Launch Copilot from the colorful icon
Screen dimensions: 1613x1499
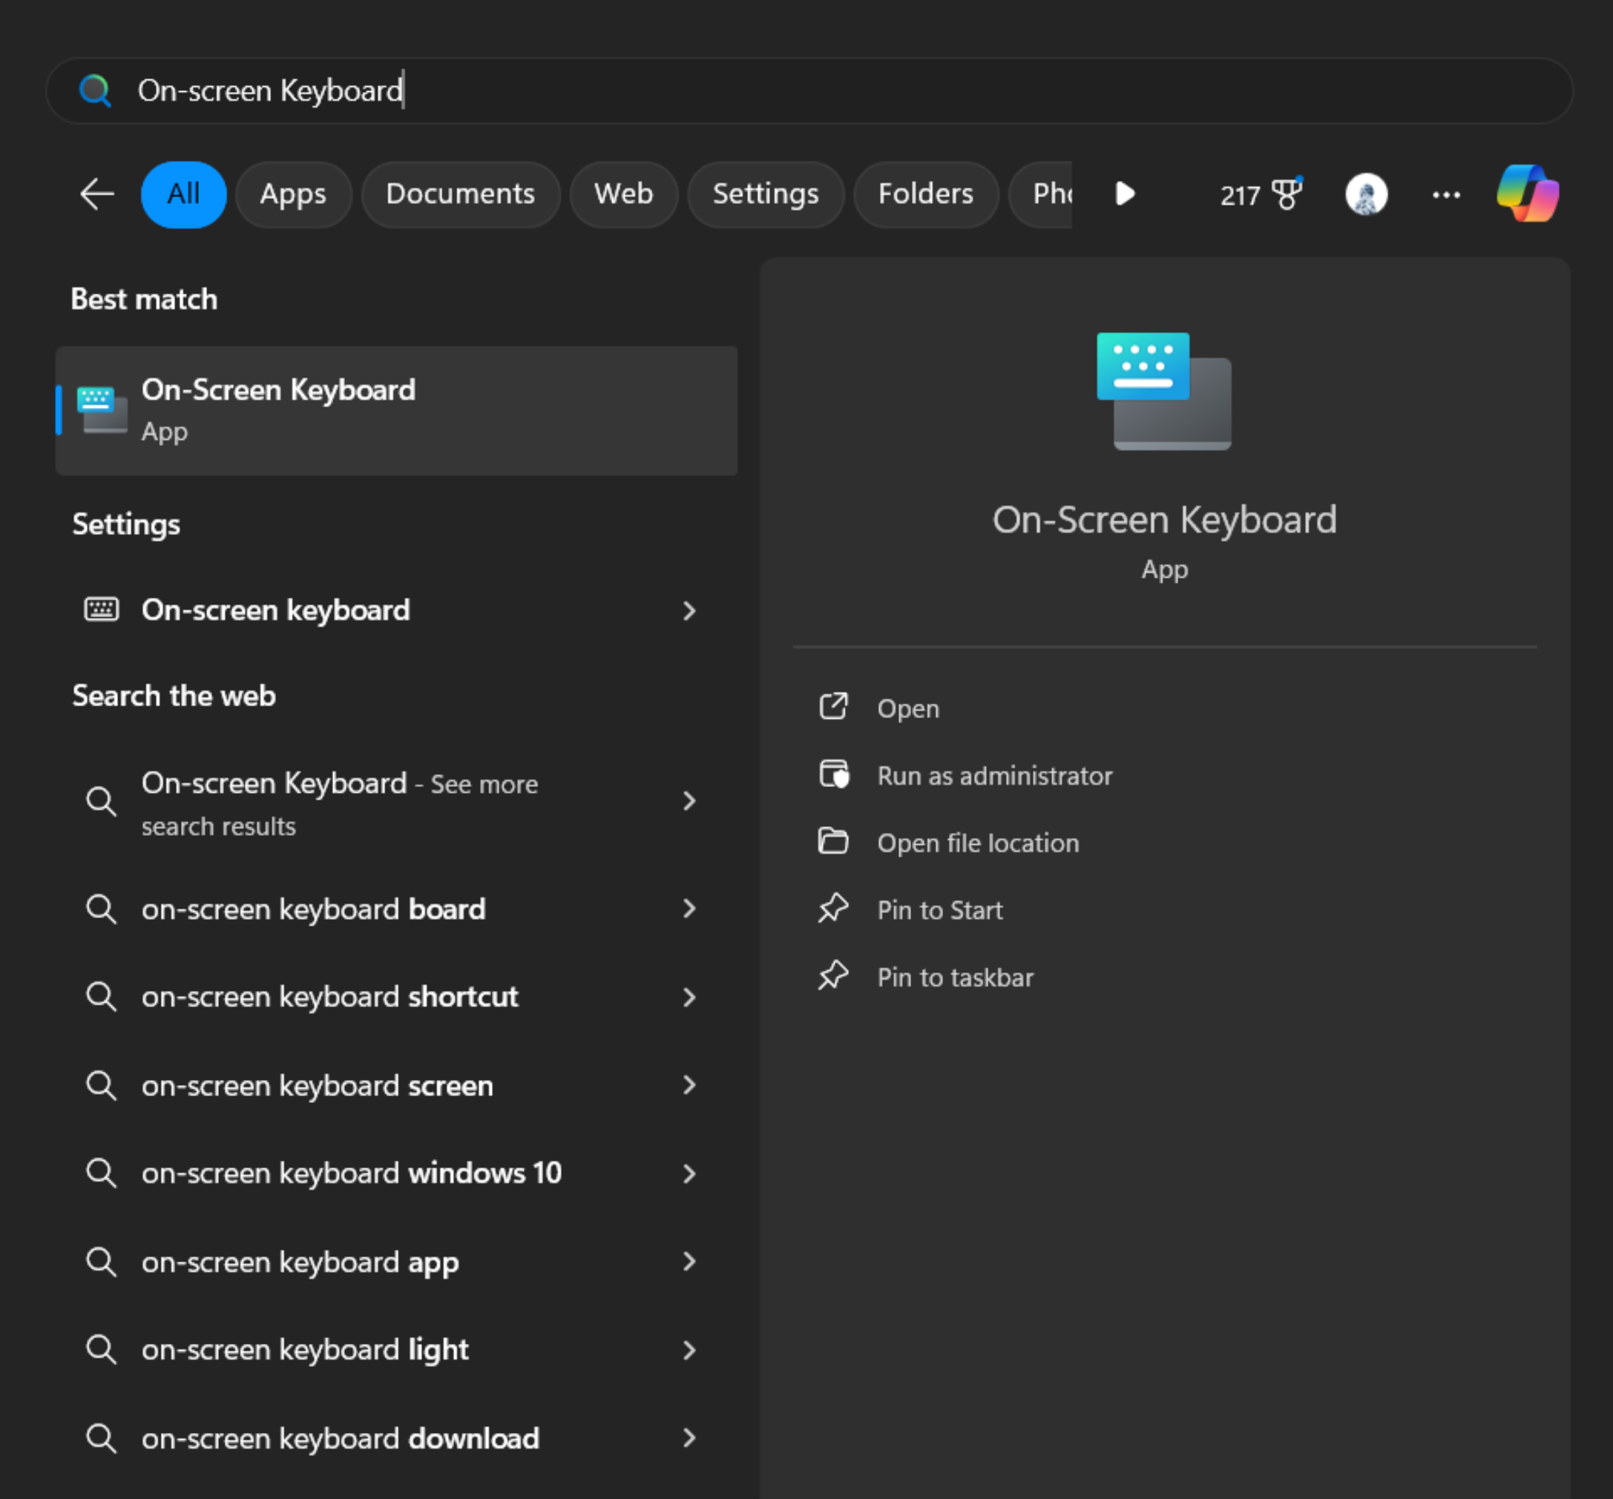pyautogui.click(x=1527, y=194)
